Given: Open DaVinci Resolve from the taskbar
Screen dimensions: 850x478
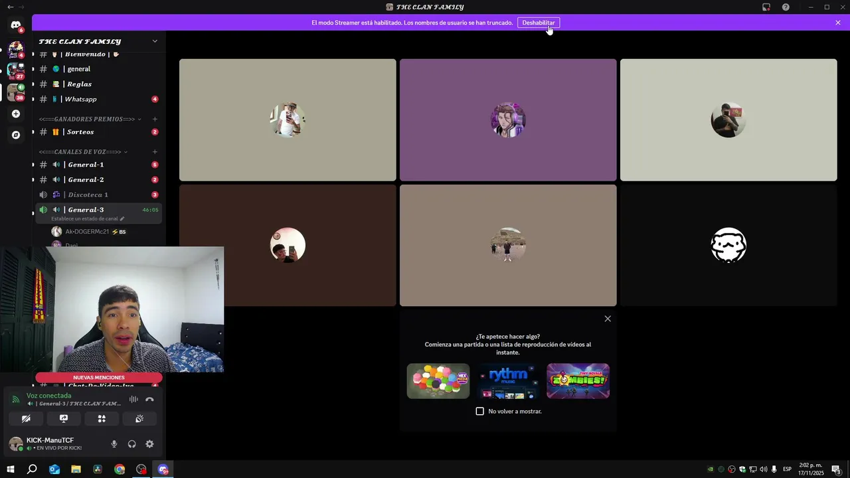Looking at the screenshot, I should [98, 469].
